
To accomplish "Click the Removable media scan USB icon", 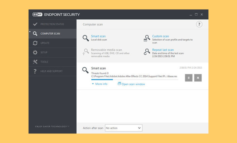I will 86,52.
